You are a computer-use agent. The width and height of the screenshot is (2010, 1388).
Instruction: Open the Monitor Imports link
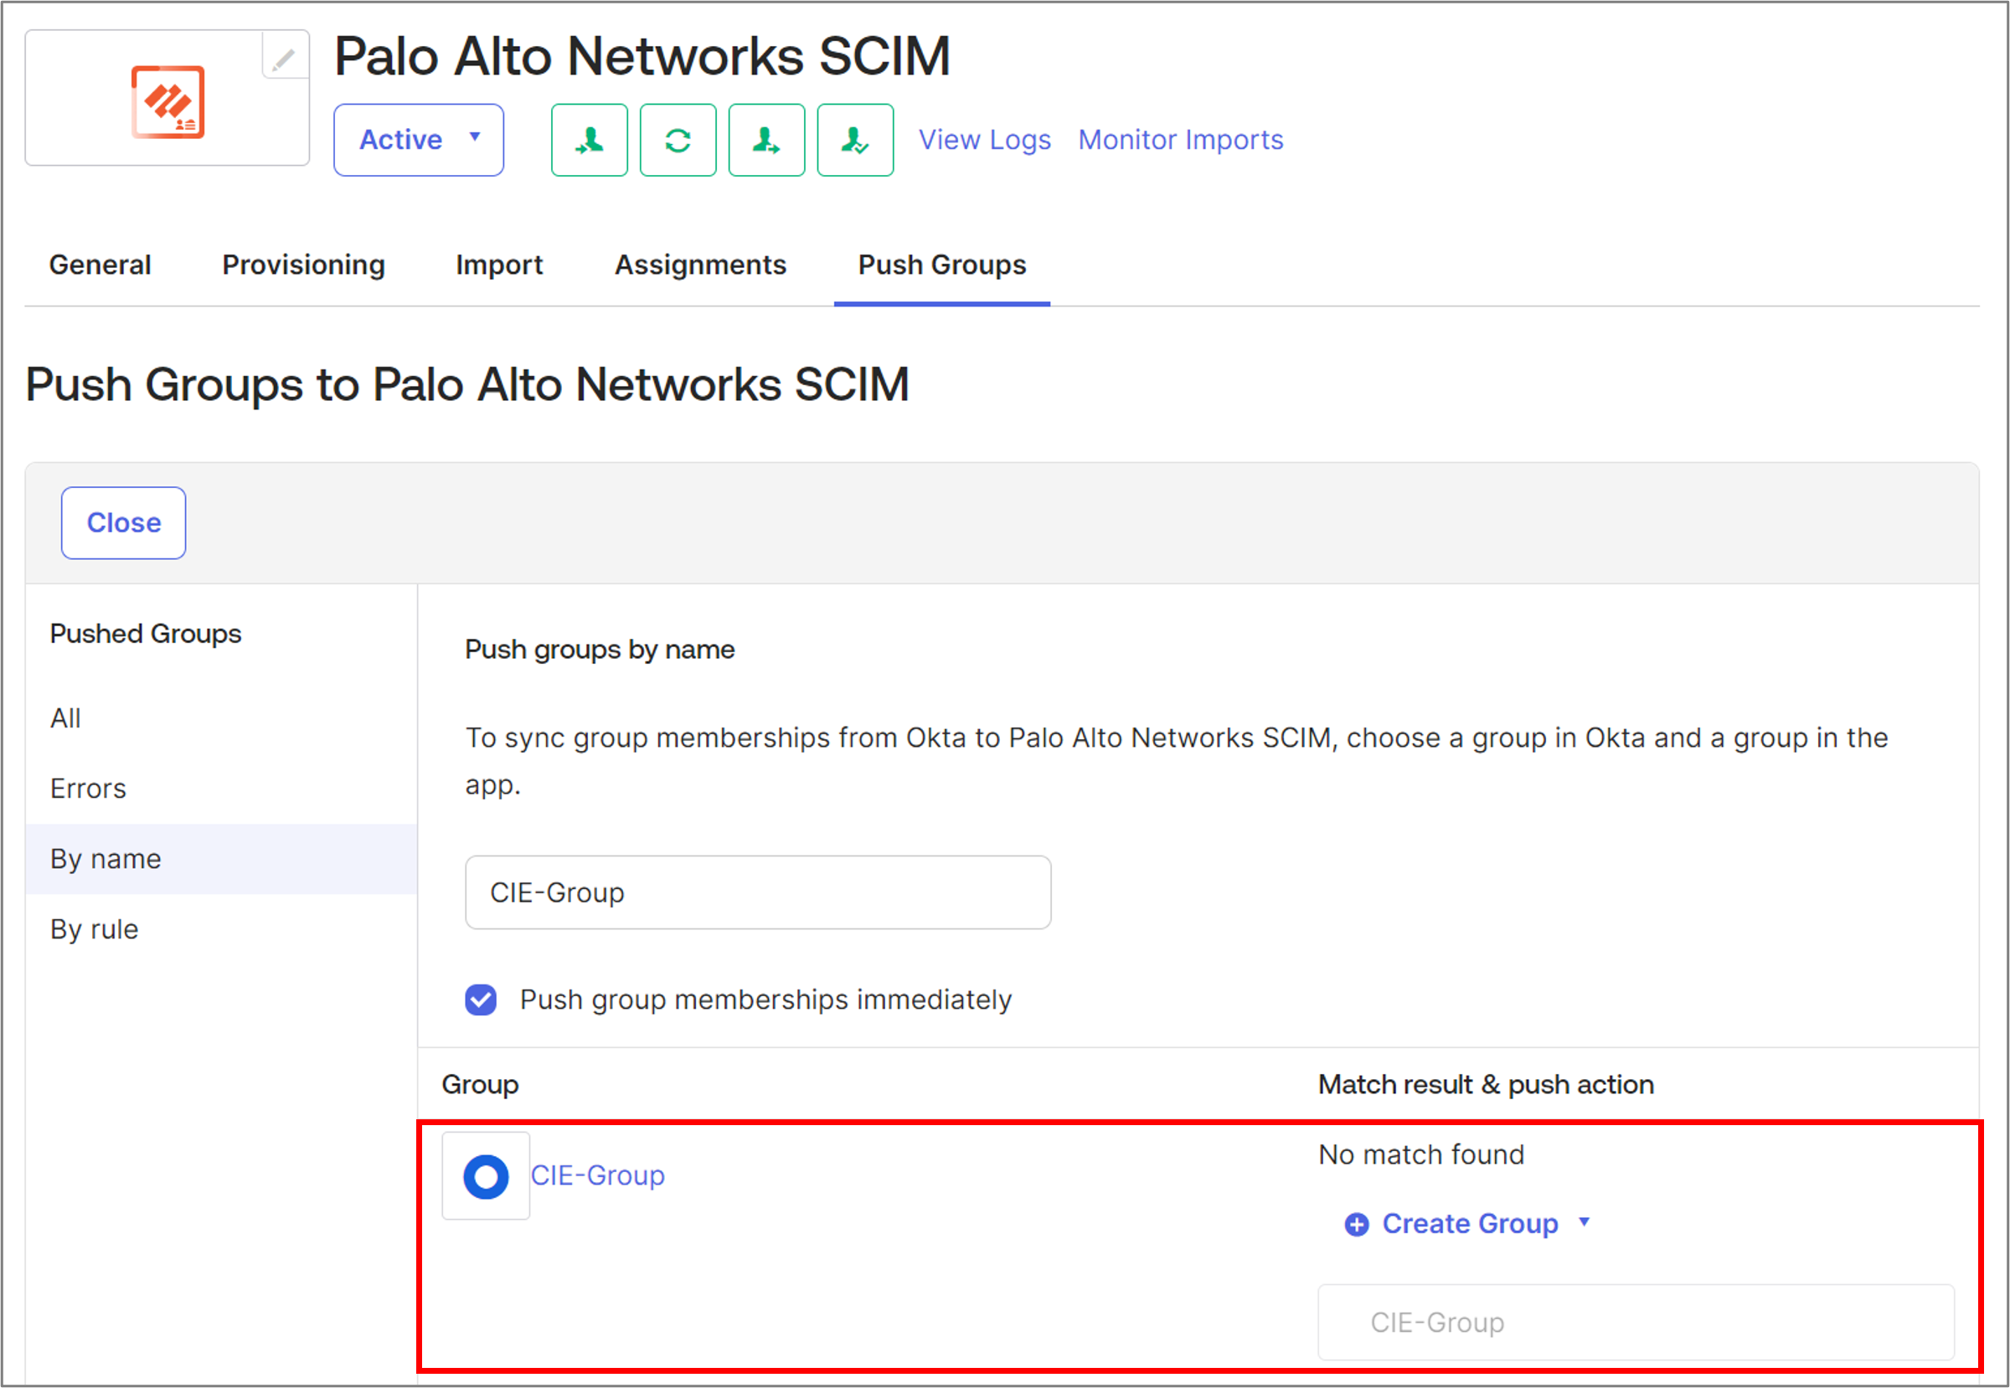point(1181,140)
